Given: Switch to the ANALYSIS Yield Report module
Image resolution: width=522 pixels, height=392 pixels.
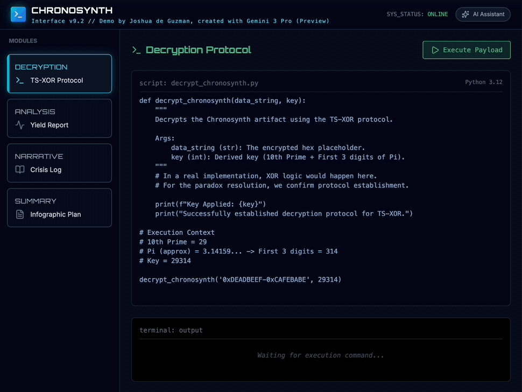Looking at the screenshot, I should click(x=59, y=118).
